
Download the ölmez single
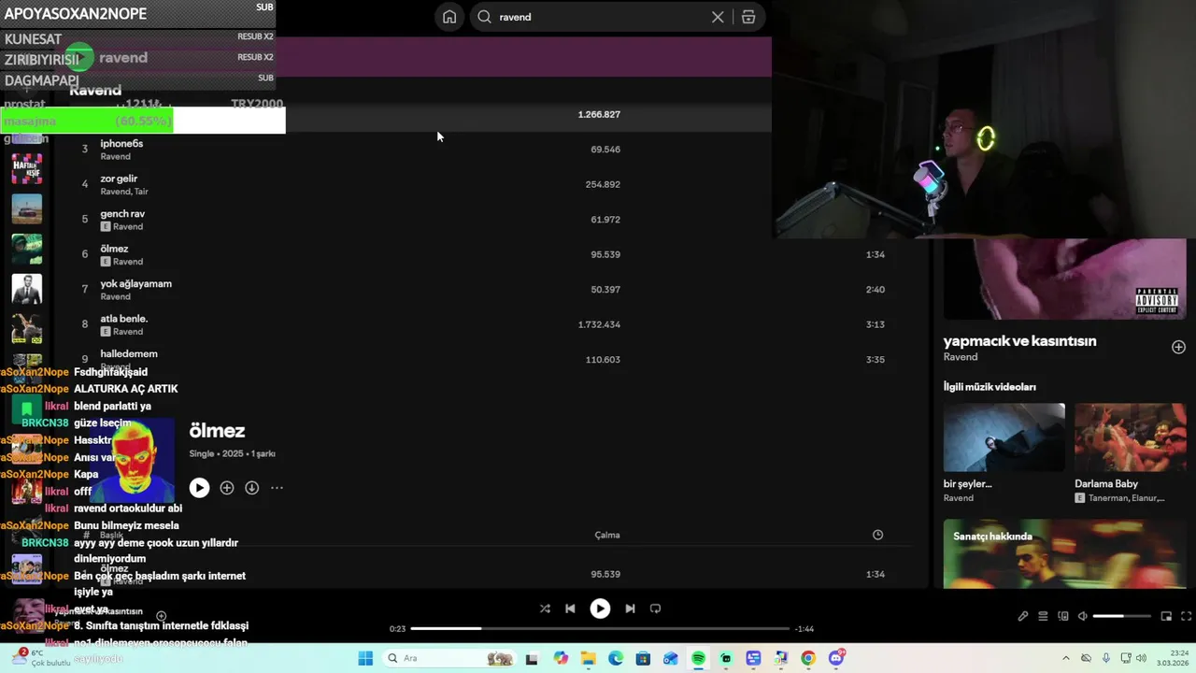(x=252, y=488)
